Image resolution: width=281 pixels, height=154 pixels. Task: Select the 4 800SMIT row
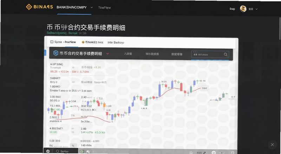tap(56, 128)
